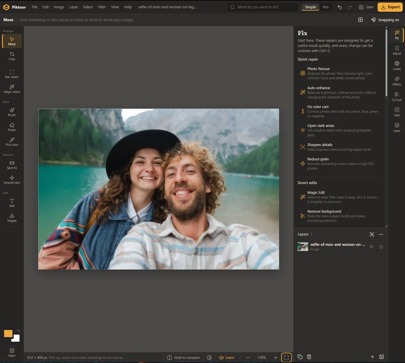Select the Pick color eyedropper tool

[12, 142]
